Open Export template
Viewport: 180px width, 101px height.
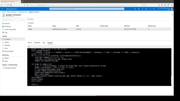point(9,51)
